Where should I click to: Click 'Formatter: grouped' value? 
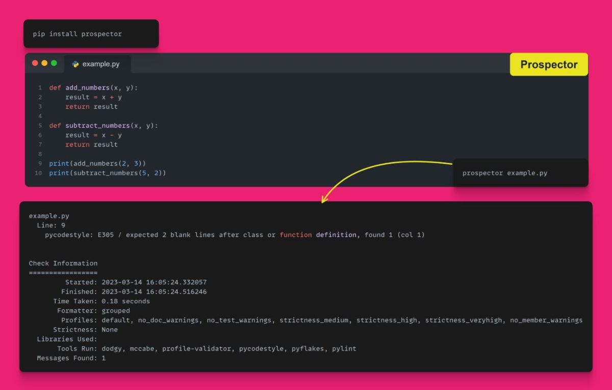point(116,311)
